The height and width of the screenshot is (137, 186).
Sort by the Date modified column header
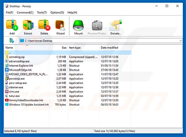(x=115, y=48)
